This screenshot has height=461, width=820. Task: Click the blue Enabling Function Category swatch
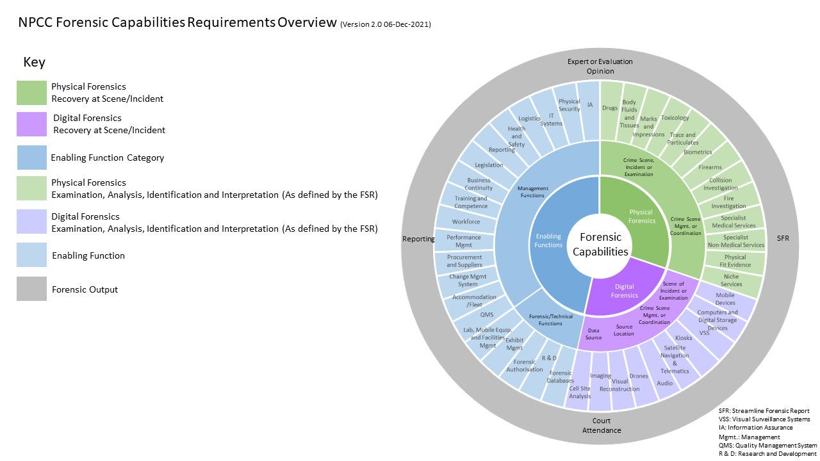click(31, 158)
